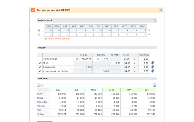
Task: Edit % TAX field for Průměrný plat
Action: tap(126, 59)
